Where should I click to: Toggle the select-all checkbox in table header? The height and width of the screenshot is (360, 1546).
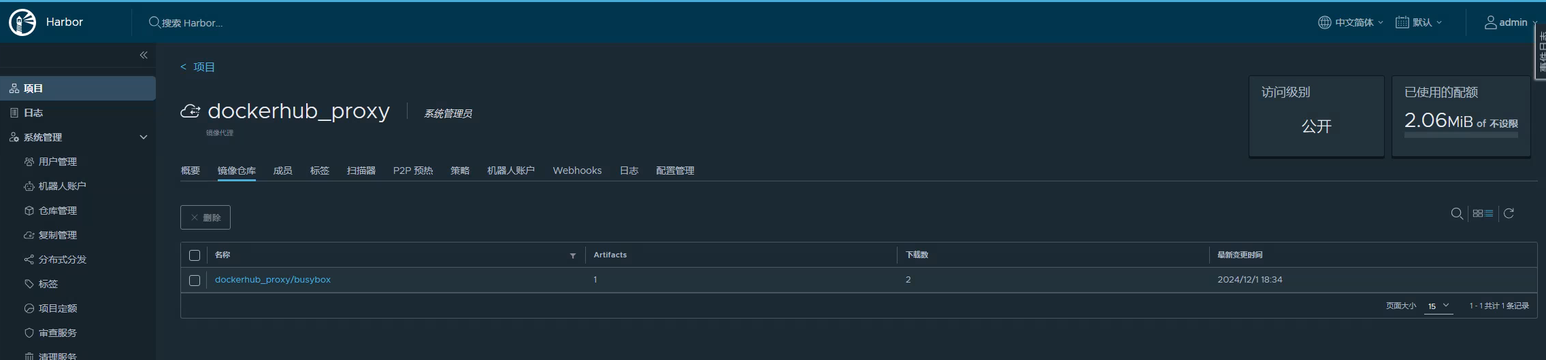pos(195,255)
